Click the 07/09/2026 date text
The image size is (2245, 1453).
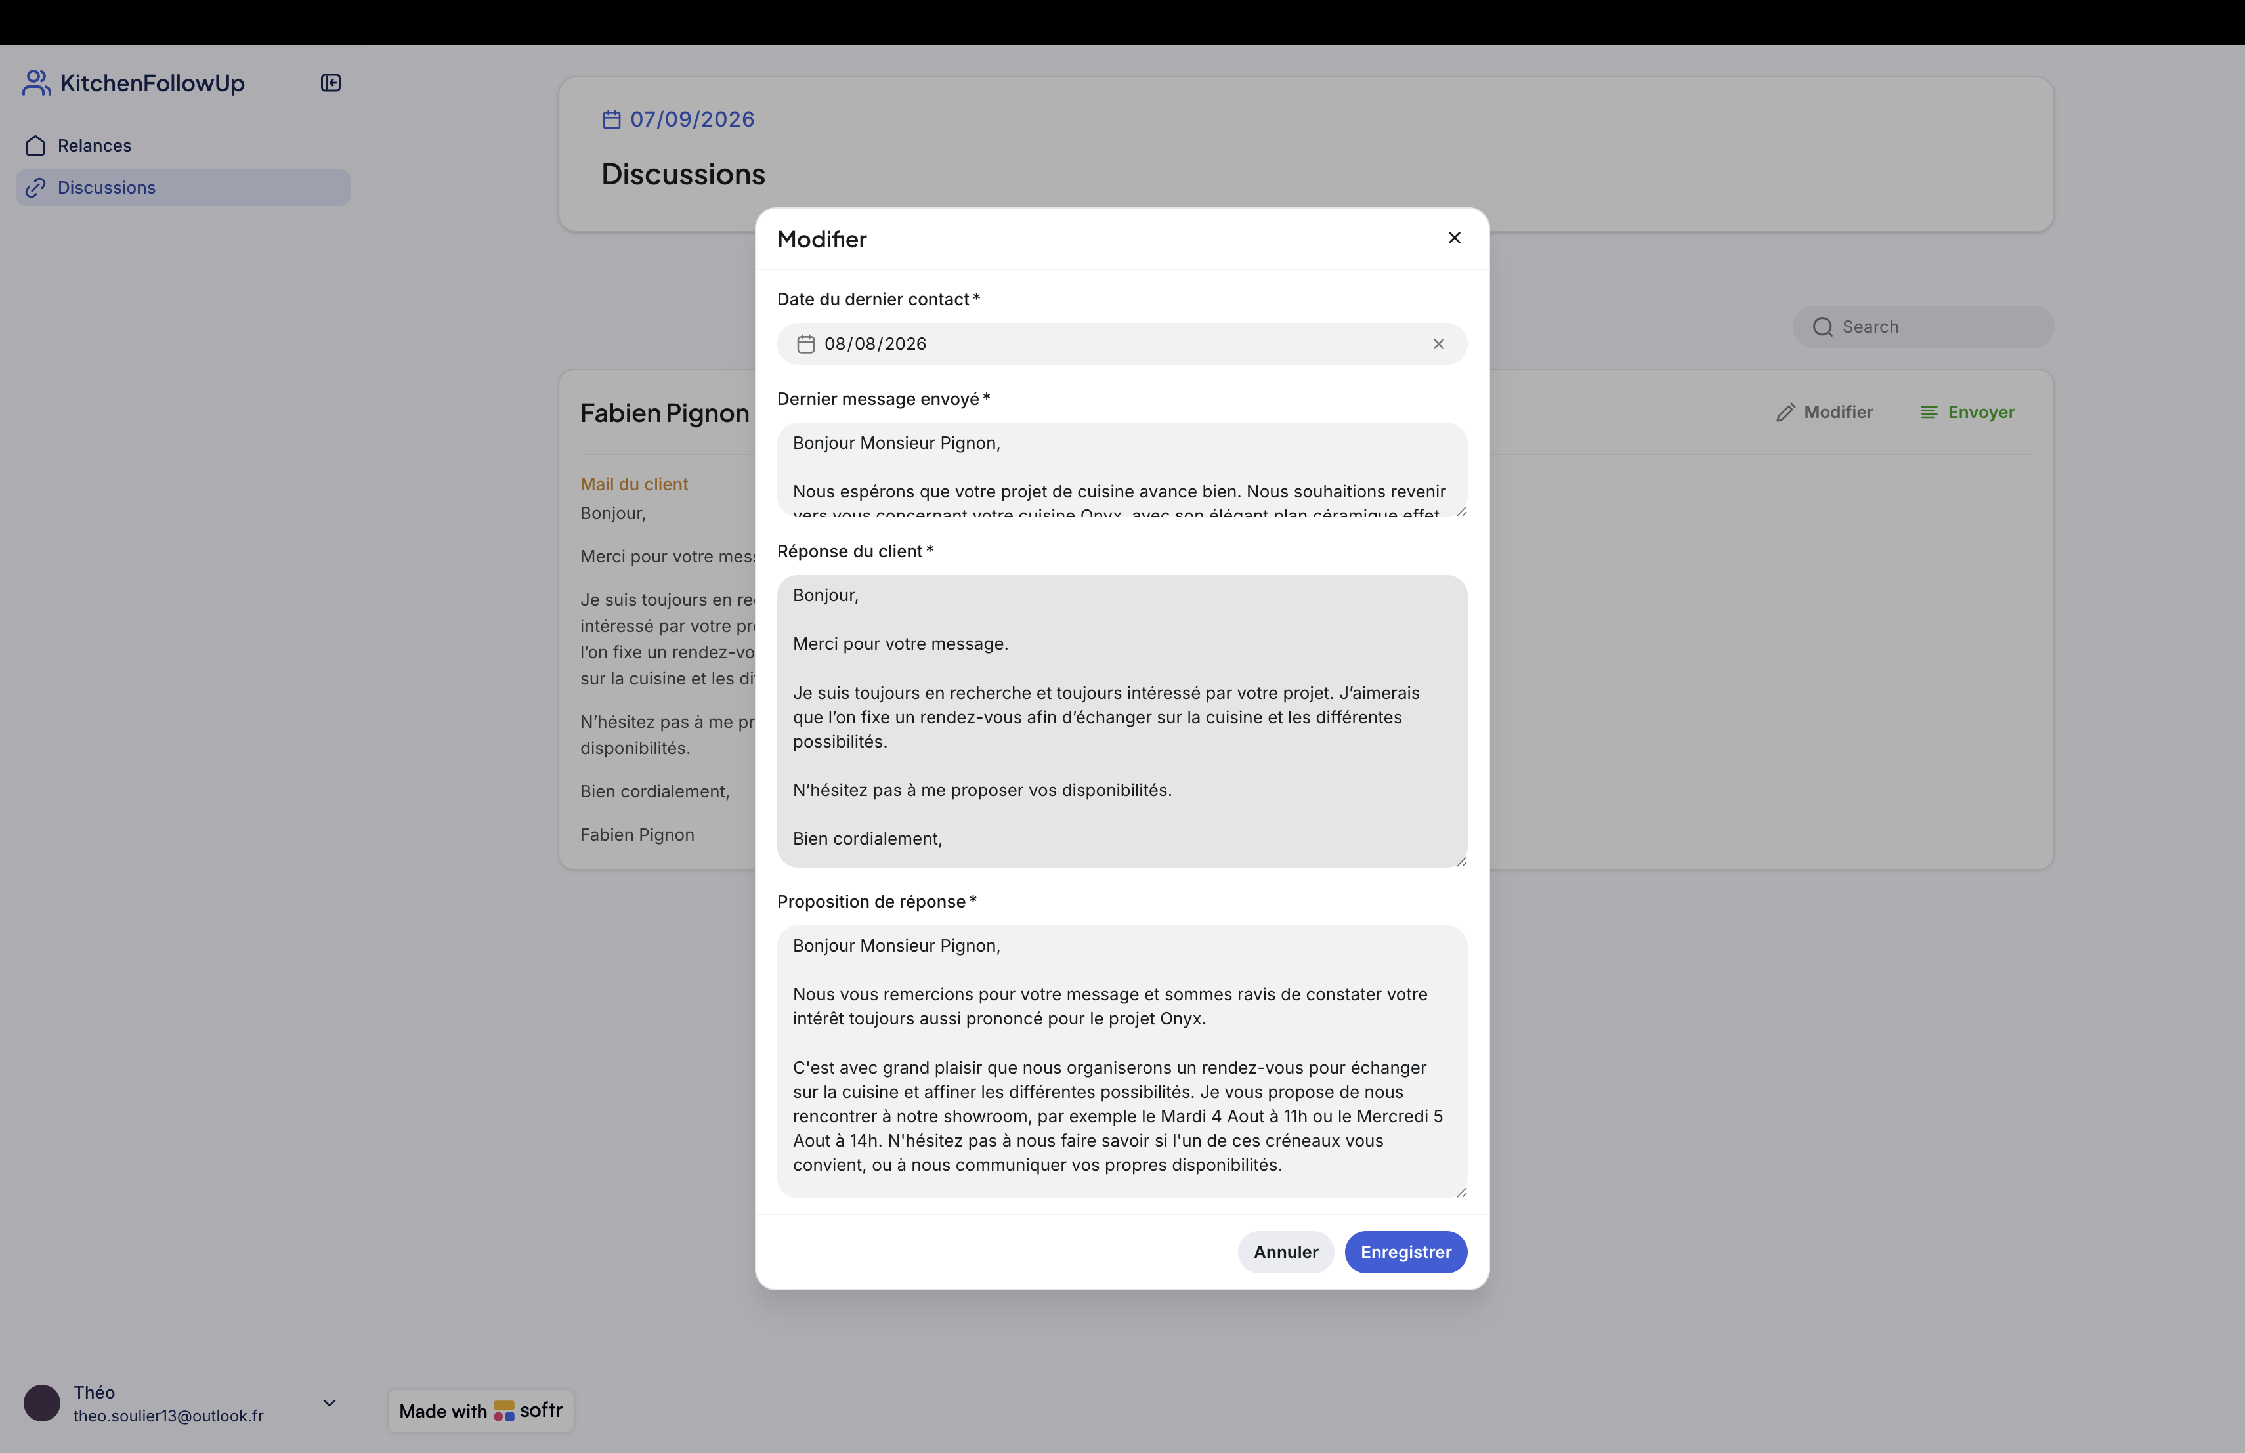tap(691, 119)
